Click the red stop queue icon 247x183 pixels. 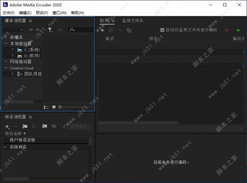(x=226, y=30)
